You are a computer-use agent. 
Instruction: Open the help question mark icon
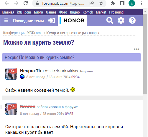132,21
